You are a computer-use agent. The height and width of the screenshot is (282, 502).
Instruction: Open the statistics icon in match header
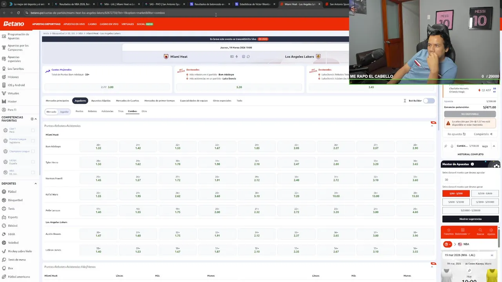(x=243, y=56)
